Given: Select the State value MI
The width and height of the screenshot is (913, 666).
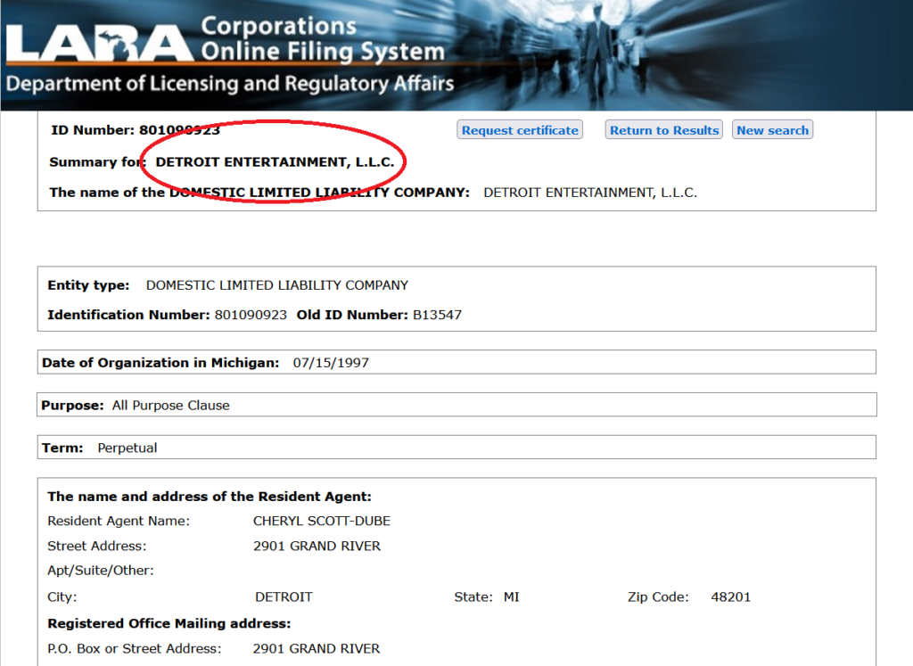Looking at the screenshot, I should tap(511, 596).
